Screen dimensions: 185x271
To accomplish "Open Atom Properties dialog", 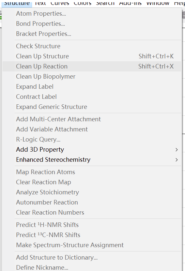I will click(x=92, y=13).
